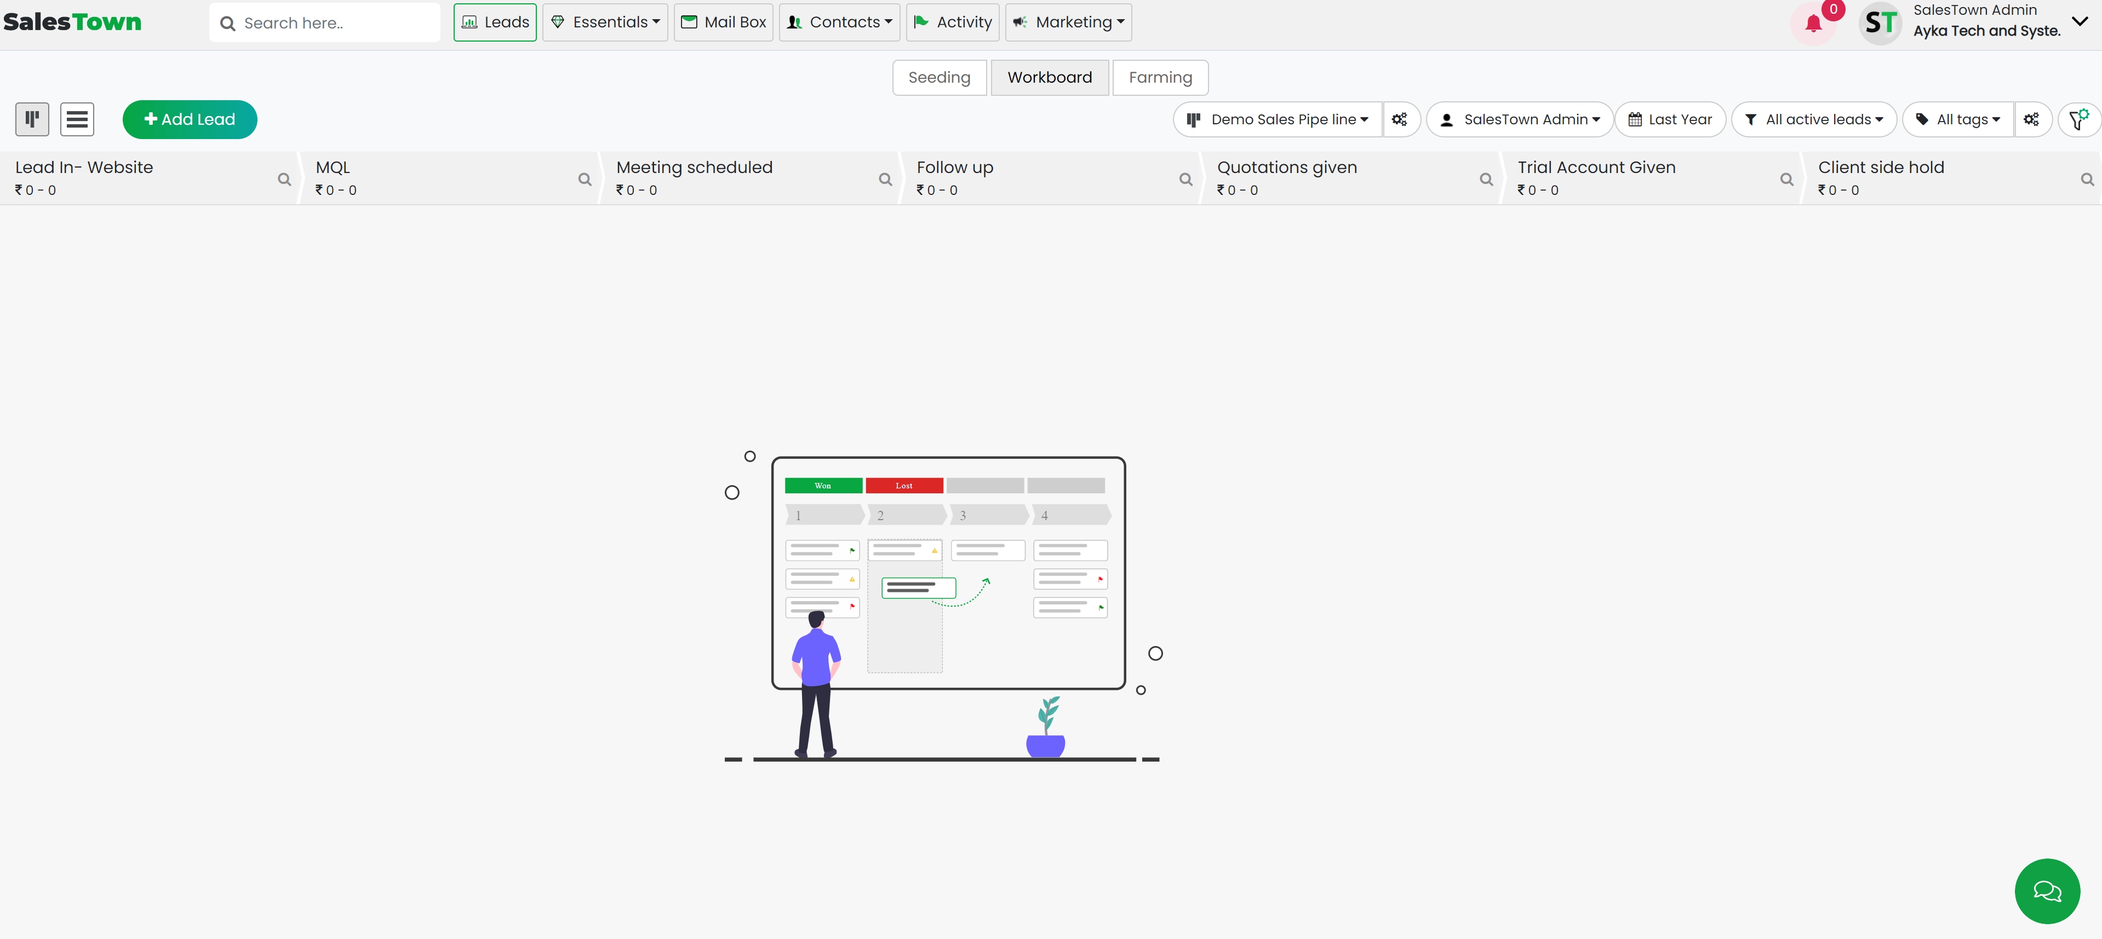The image size is (2102, 939).
Task: Switch to the Farming tab
Action: [1160, 78]
